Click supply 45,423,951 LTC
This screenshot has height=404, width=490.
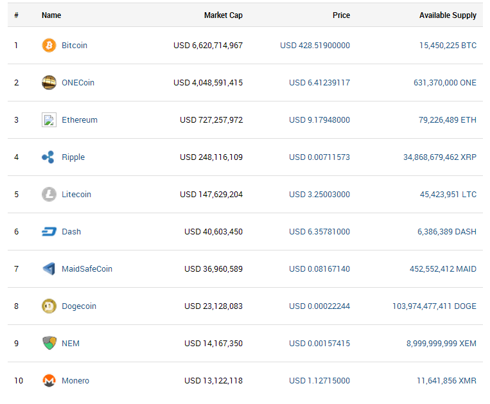click(x=448, y=195)
